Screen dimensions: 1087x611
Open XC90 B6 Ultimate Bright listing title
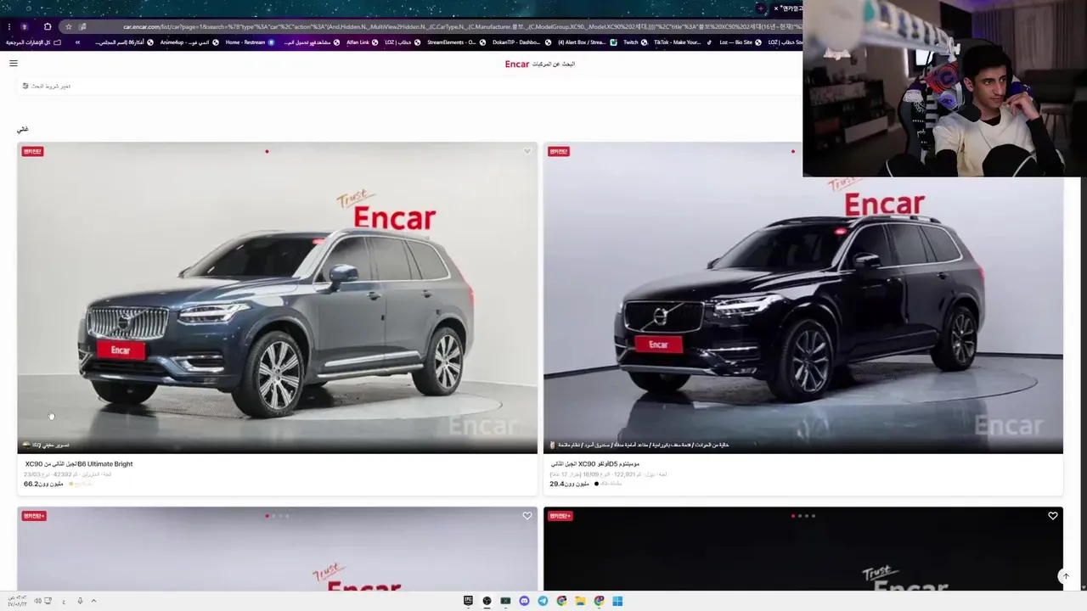tap(79, 464)
